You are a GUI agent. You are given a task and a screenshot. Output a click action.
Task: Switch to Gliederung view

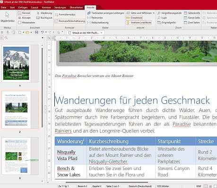coord(44,13)
